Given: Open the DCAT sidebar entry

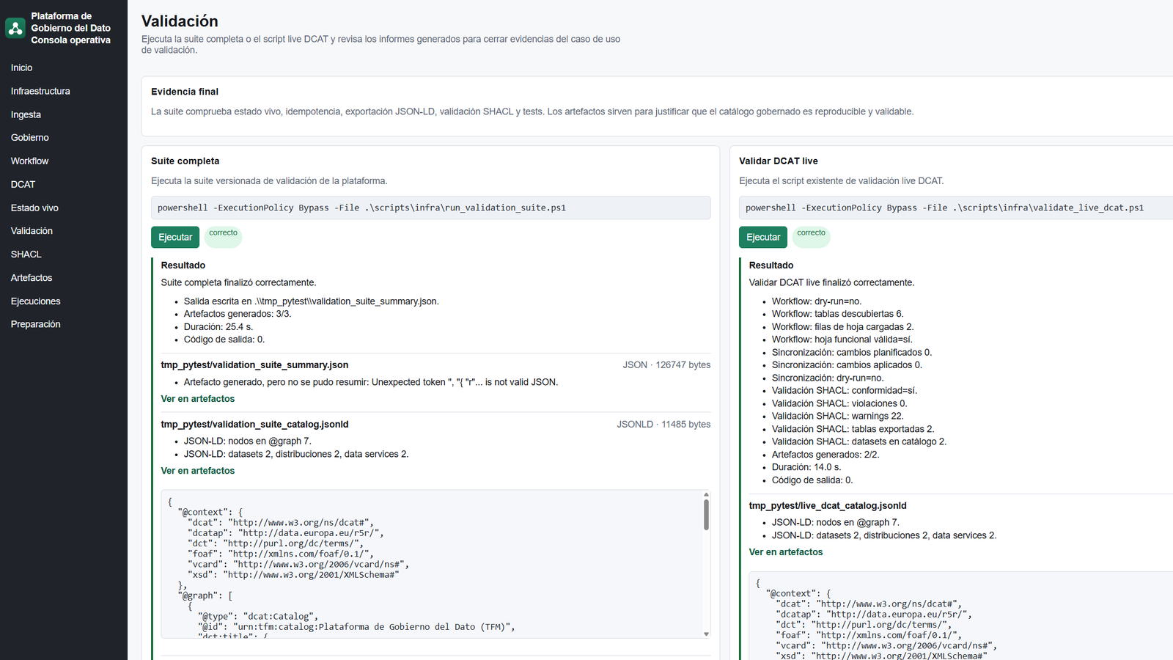Looking at the screenshot, I should point(23,184).
